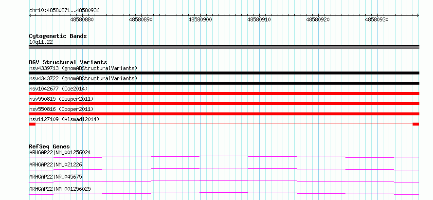Click the 10q11.22 band label
Image resolution: width=433 pixels, height=200 pixels.
pyautogui.click(x=41, y=42)
